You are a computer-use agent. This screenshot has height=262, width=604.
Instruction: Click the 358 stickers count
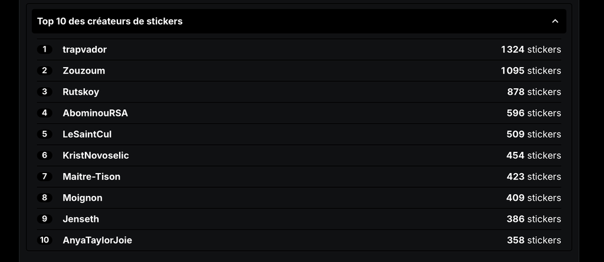pos(534,240)
